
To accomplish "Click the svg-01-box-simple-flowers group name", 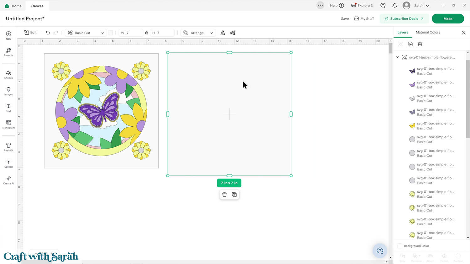I will tap(432, 57).
